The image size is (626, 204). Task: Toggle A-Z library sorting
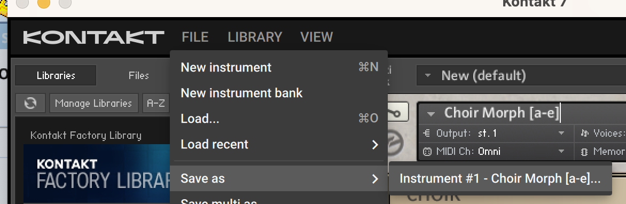pos(156,104)
